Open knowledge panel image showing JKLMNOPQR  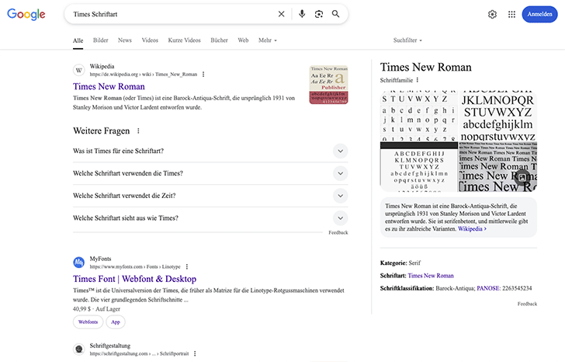pos(498,117)
